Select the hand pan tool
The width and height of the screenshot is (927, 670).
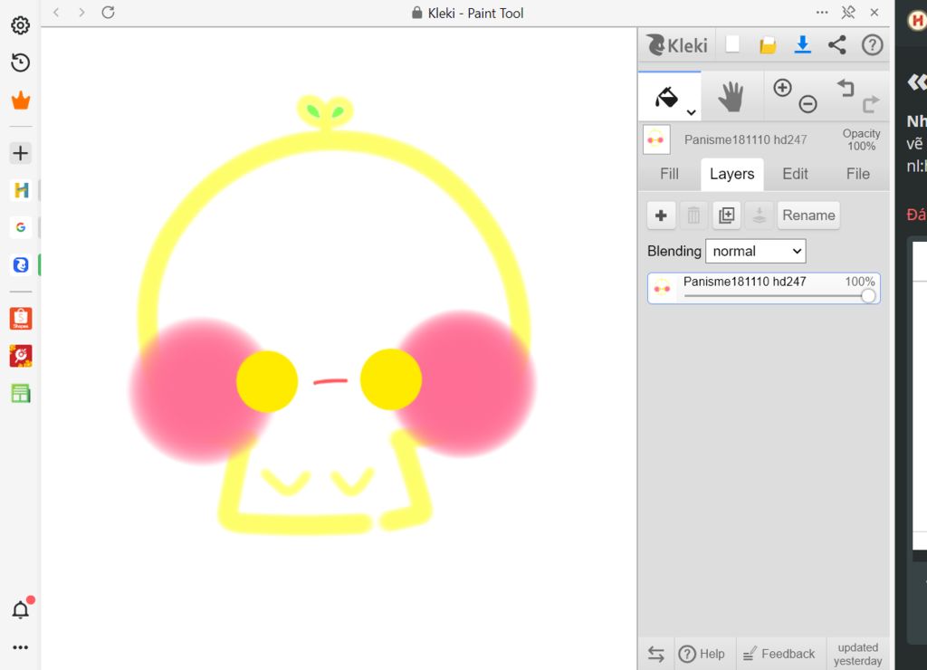[x=731, y=96]
